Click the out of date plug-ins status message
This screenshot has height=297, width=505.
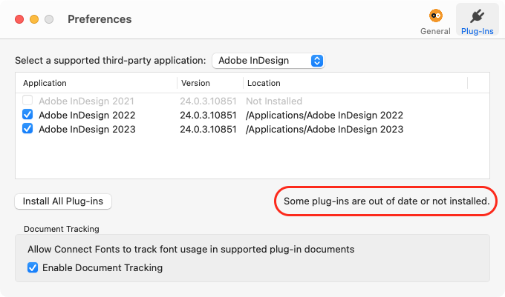(386, 201)
